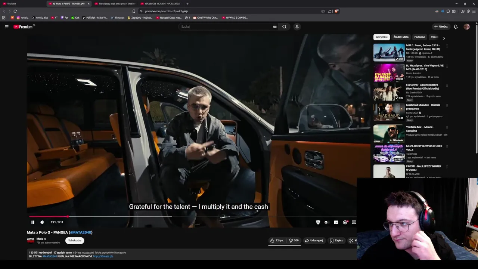This screenshot has width=478, height=269.
Task: Open options for Makhmud Muradov video
Action: [x=447, y=106]
